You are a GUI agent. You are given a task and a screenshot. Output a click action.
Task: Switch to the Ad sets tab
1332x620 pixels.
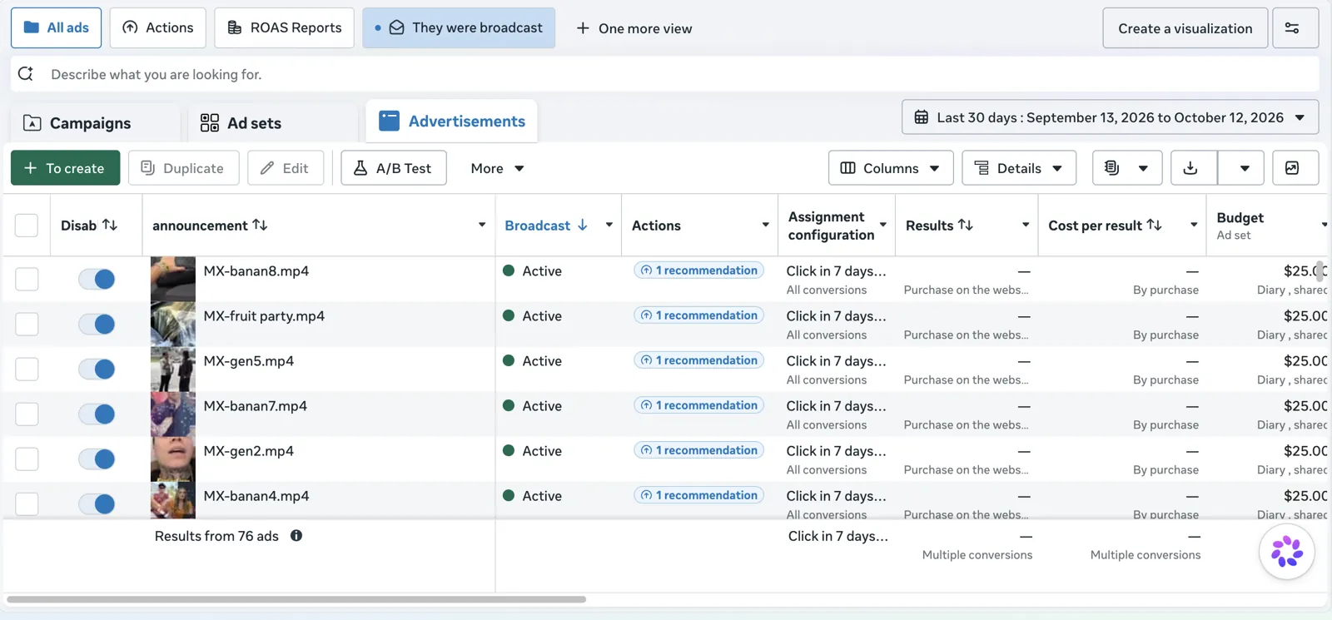click(x=241, y=123)
